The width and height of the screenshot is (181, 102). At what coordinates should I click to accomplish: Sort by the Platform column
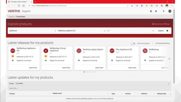point(144,94)
